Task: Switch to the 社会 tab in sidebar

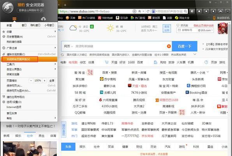Action: [30, 136]
